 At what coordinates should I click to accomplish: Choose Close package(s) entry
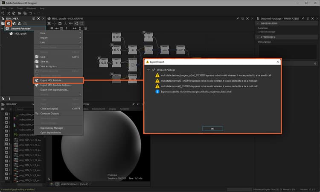pos(58,109)
